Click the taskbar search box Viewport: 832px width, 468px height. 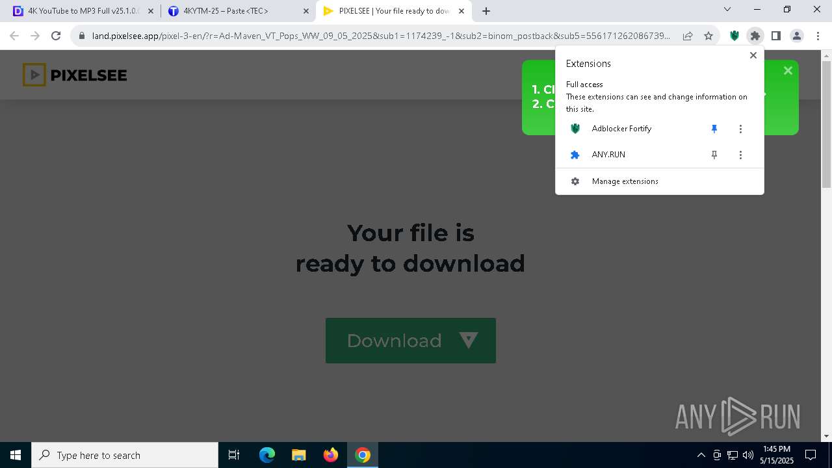(125, 455)
